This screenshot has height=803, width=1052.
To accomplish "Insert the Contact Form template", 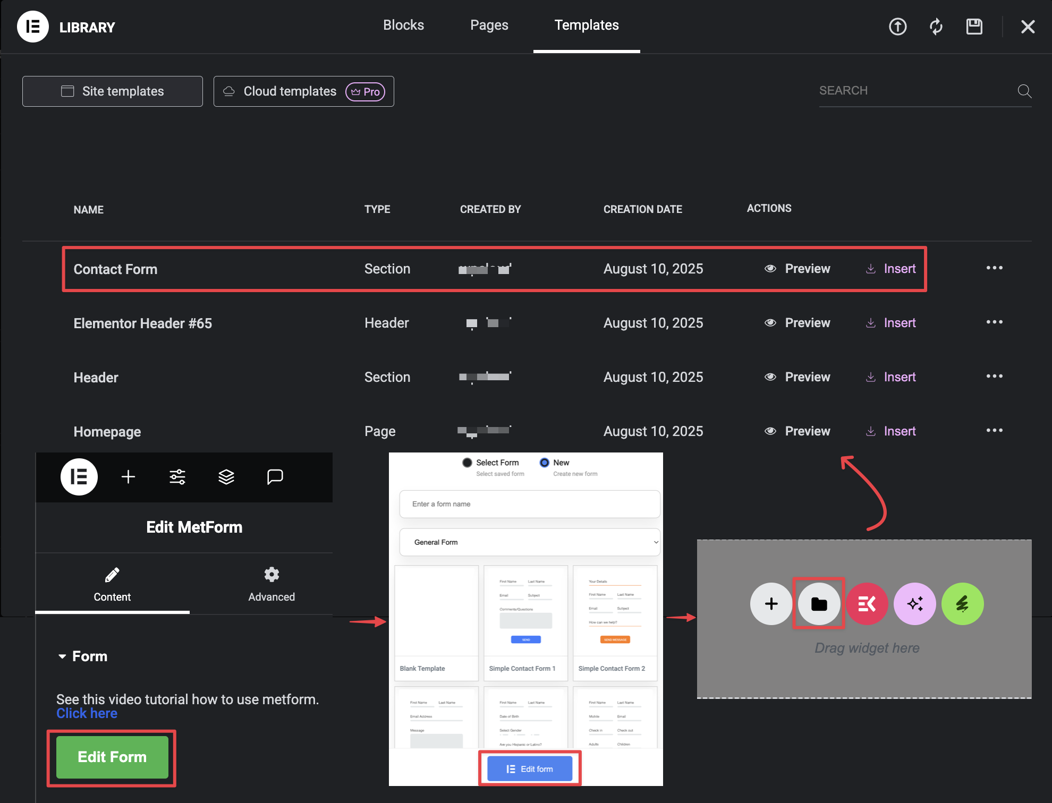I will click(891, 269).
